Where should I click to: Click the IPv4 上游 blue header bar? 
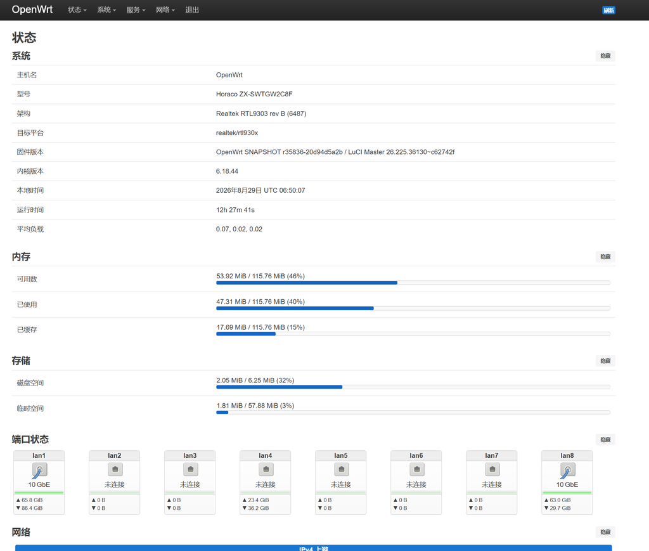[313, 548]
